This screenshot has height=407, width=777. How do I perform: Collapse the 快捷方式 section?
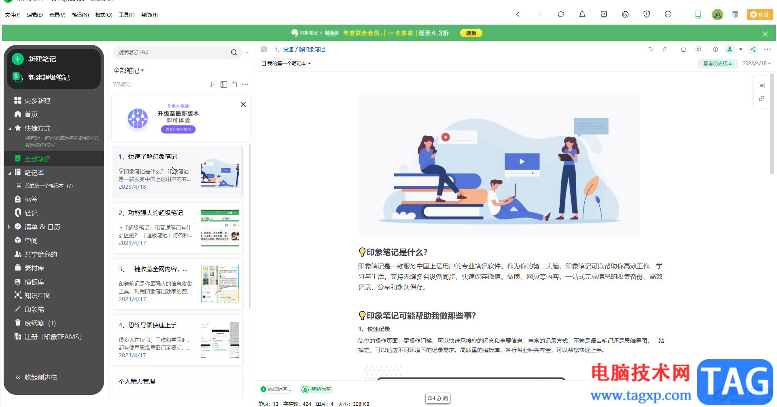tap(9, 129)
